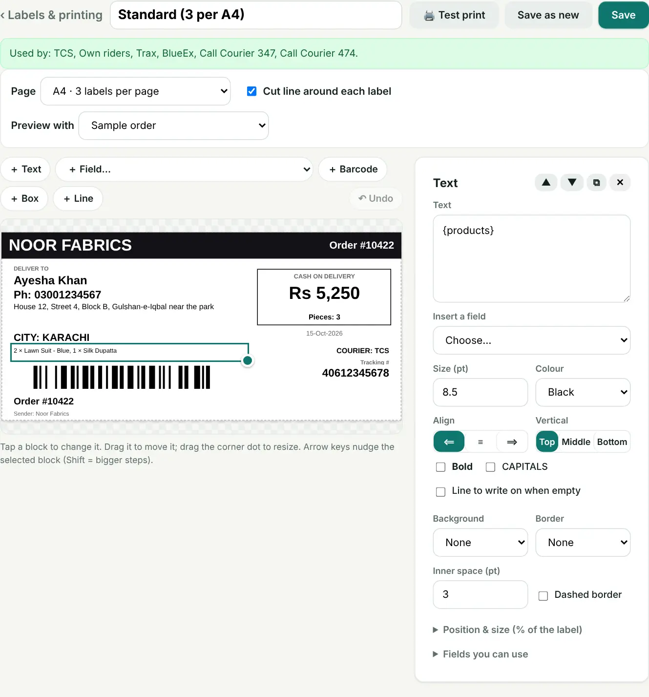
Task: Click the Size (pt) input
Action: pos(480,392)
